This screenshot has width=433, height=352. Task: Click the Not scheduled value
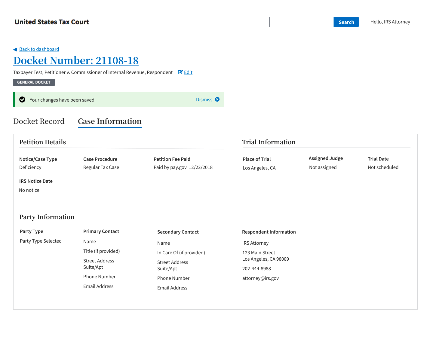click(x=383, y=167)
